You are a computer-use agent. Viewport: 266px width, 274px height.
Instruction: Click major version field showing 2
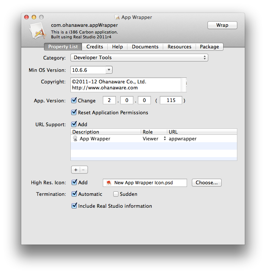click(x=109, y=100)
